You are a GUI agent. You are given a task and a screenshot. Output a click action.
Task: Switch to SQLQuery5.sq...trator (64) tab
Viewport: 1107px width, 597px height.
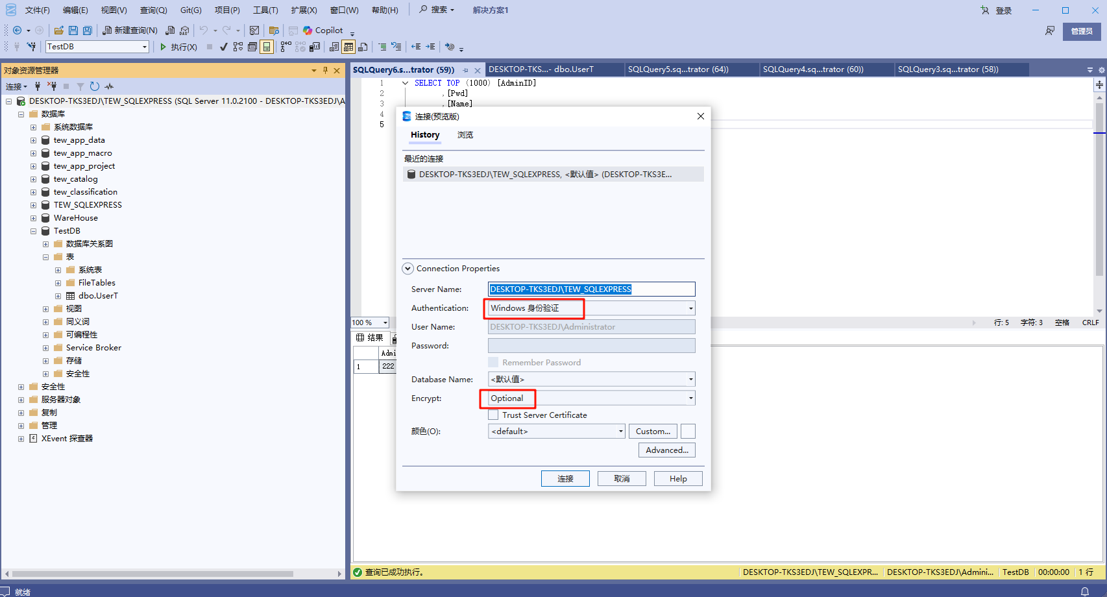tap(678, 69)
